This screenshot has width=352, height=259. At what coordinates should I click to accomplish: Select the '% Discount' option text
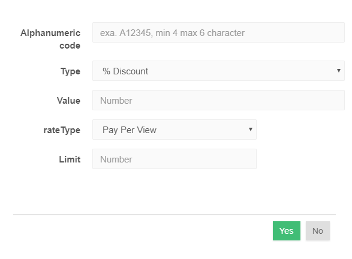coord(125,71)
